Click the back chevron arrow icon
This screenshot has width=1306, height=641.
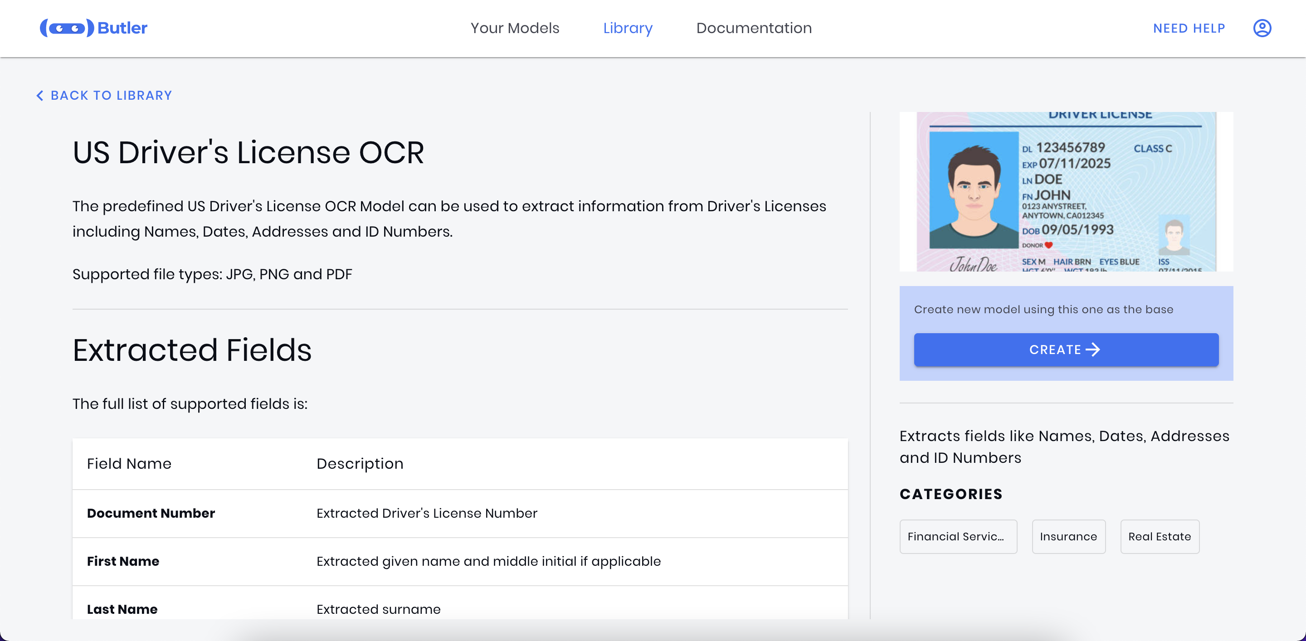coord(40,95)
